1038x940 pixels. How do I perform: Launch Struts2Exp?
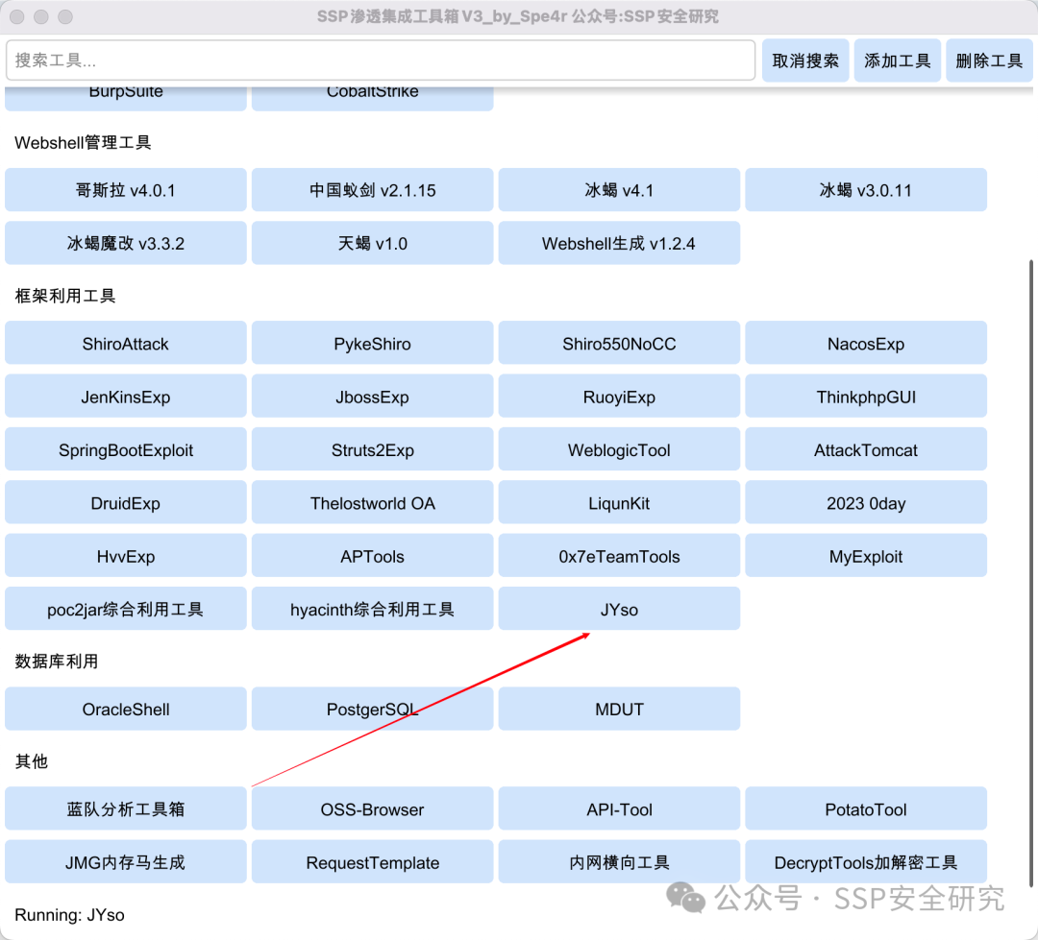click(373, 449)
